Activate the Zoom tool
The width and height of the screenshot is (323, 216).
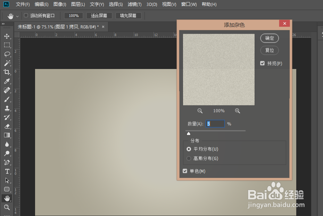point(7,207)
